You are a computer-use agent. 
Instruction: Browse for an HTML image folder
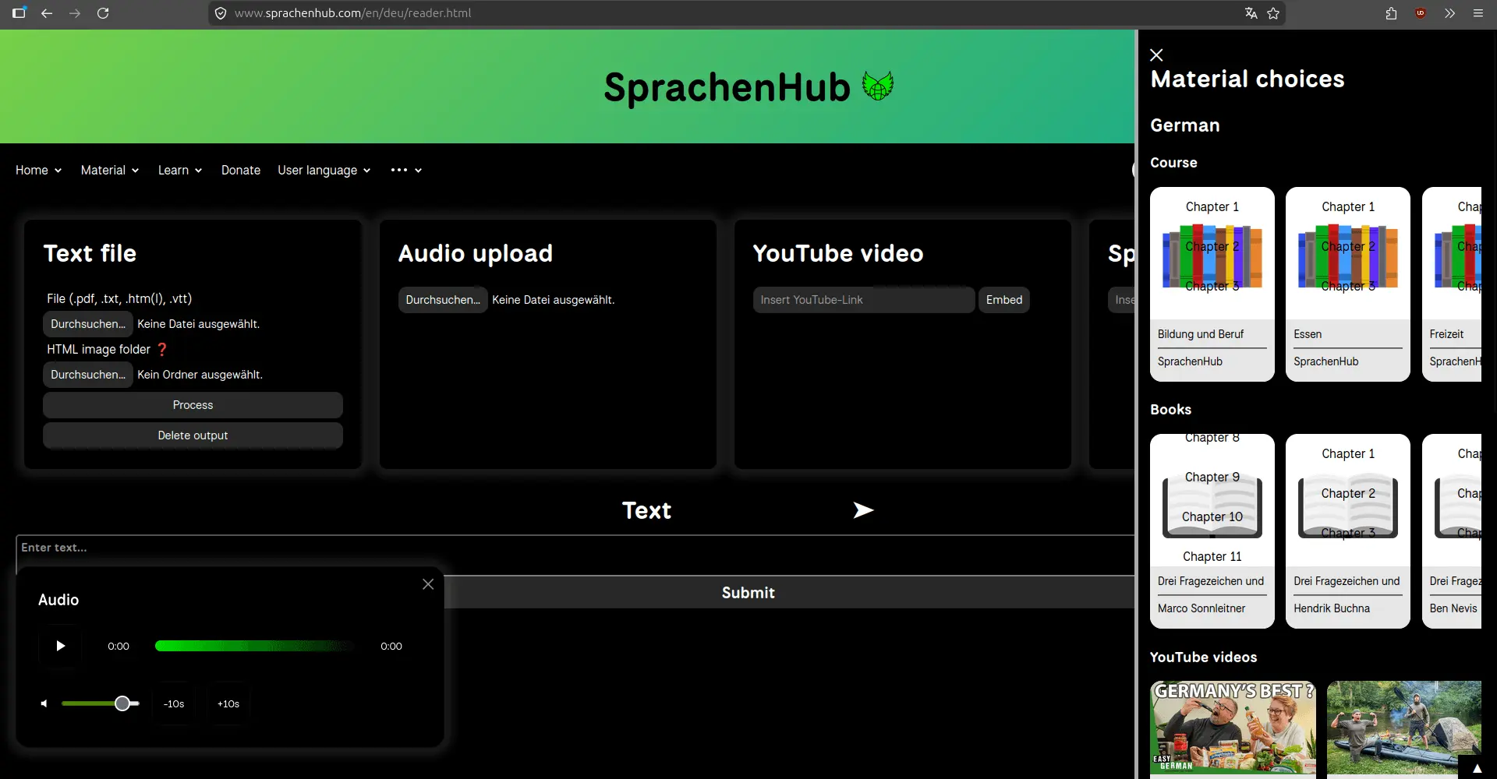click(88, 375)
